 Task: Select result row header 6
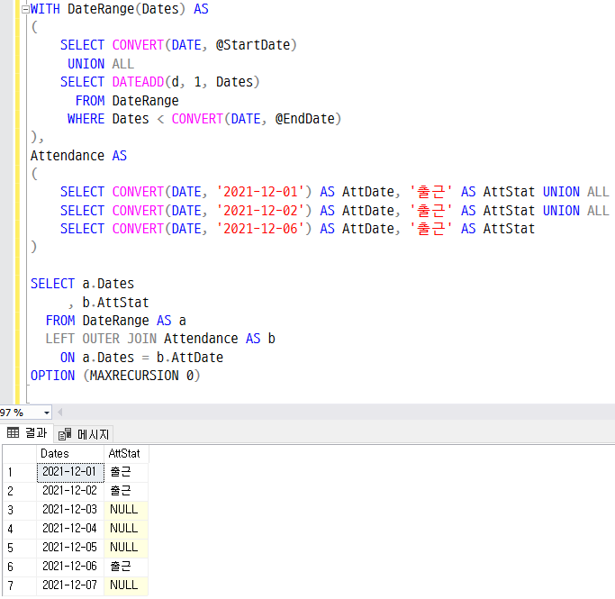pos(20,566)
